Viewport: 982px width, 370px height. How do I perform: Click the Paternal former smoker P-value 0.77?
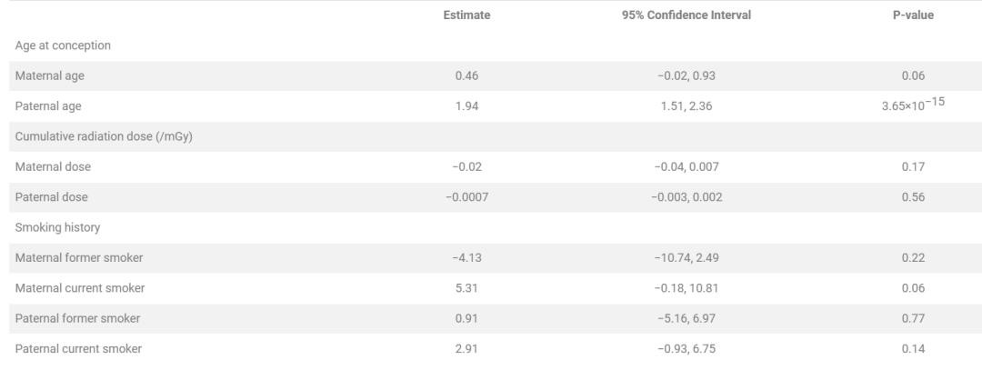pos(913,318)
